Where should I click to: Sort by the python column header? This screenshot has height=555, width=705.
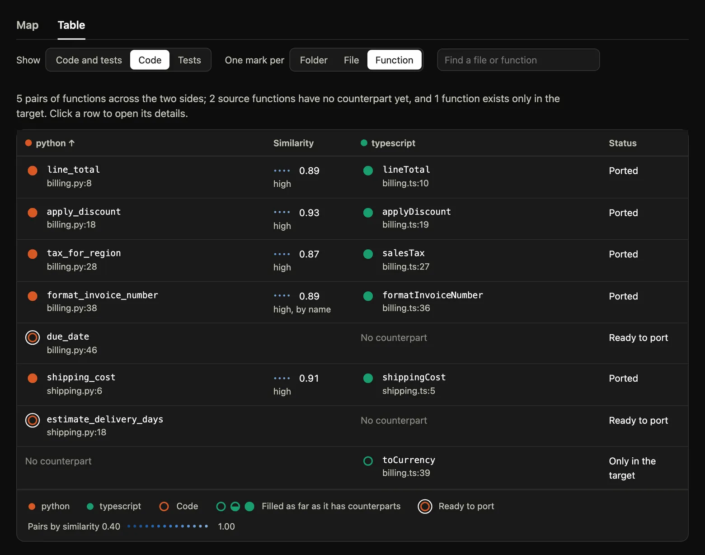tap(51, 143)
